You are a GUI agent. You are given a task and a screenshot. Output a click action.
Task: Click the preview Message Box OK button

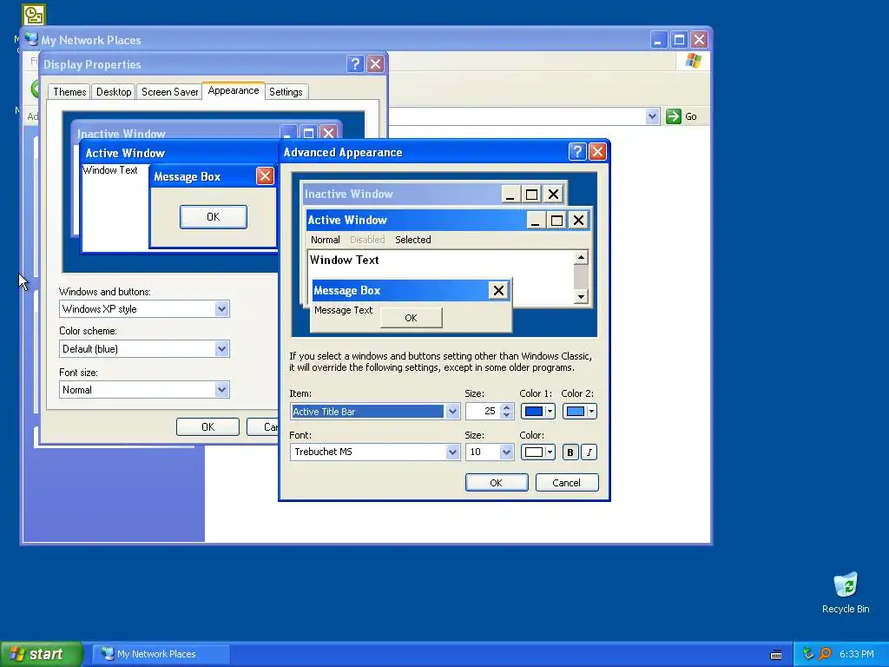[411, 318]
